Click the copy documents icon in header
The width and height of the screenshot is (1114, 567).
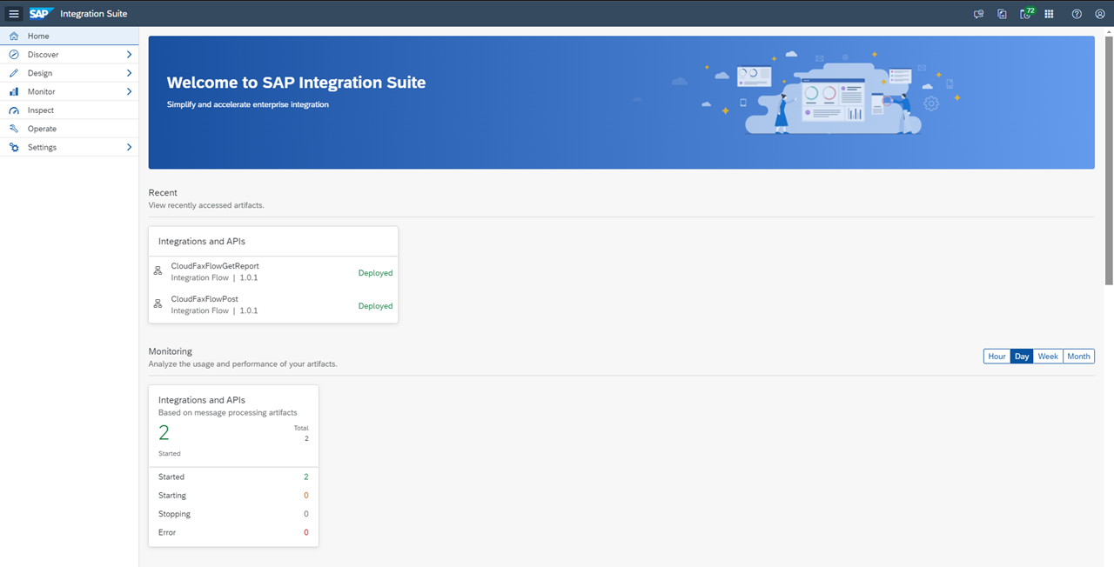click(x=1003, y=14)
